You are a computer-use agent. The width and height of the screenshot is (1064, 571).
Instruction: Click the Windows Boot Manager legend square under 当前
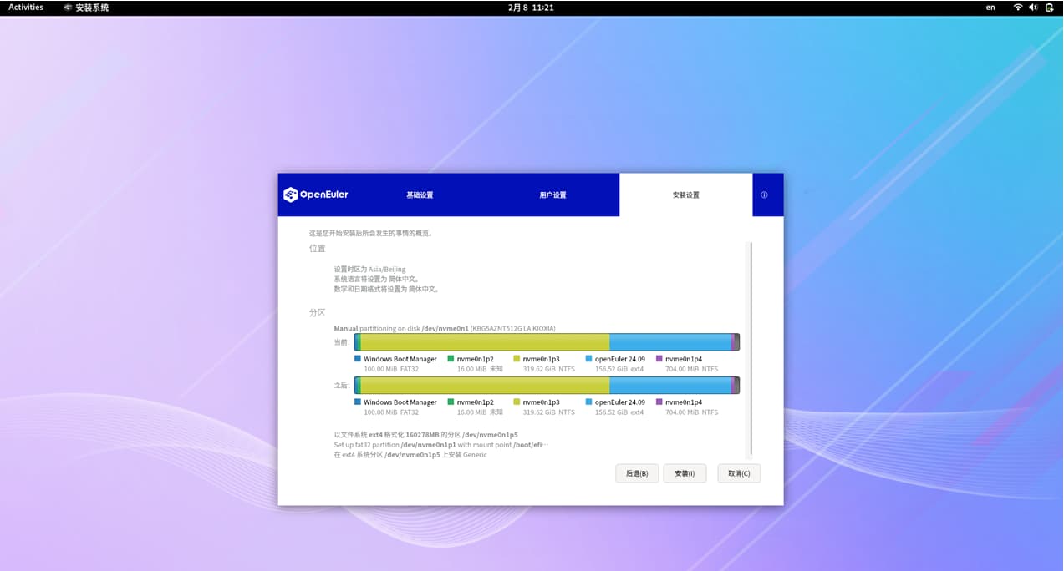(x=358, y=359)
